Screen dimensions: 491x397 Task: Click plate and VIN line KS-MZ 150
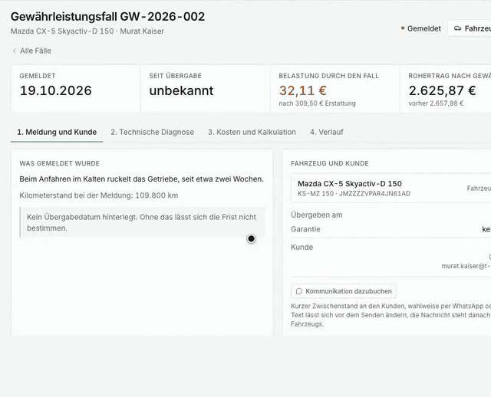[354, 194]
